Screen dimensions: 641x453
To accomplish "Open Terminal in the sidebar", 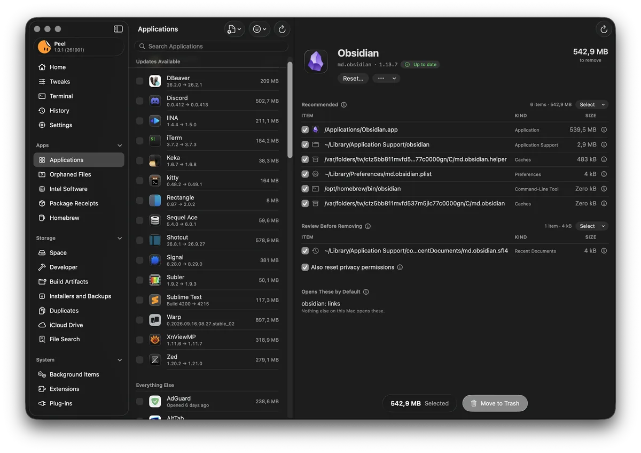I will 79,96.
